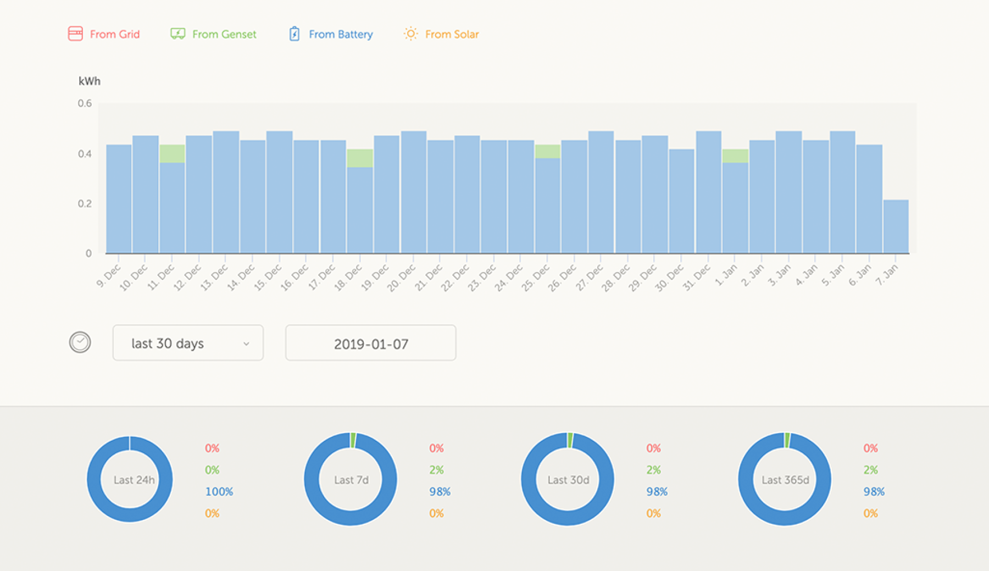Screen dimensions: 989x571
Task: Click the From Genset generator icon
Action: pyautogui.click(x=177, y=34)
